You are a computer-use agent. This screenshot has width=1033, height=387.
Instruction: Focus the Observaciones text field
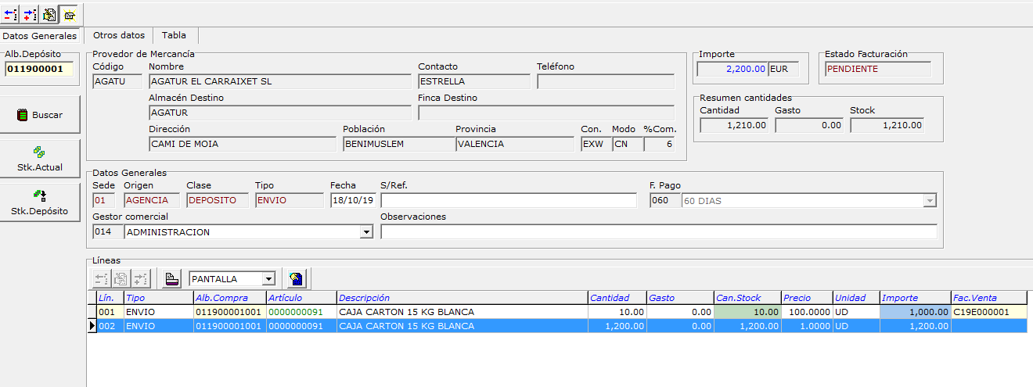657,232
